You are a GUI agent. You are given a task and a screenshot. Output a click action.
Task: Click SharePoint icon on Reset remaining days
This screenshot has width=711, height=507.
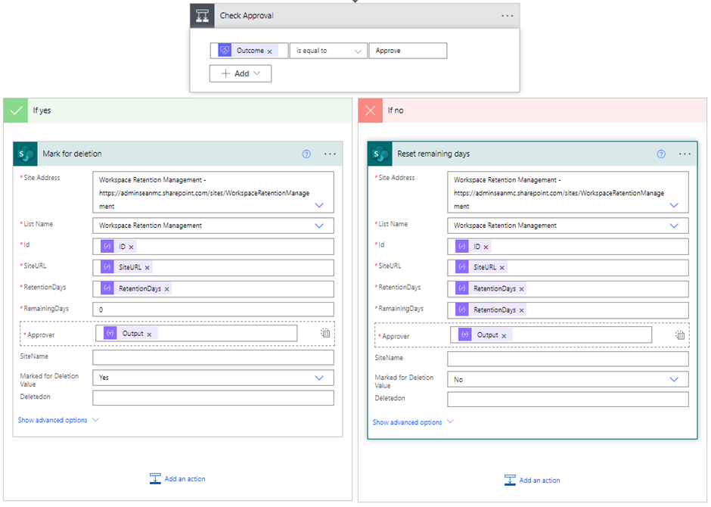(x=380, y=154)
